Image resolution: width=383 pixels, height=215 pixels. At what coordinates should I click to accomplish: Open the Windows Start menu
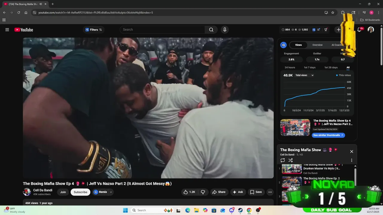tap(125, 210)
